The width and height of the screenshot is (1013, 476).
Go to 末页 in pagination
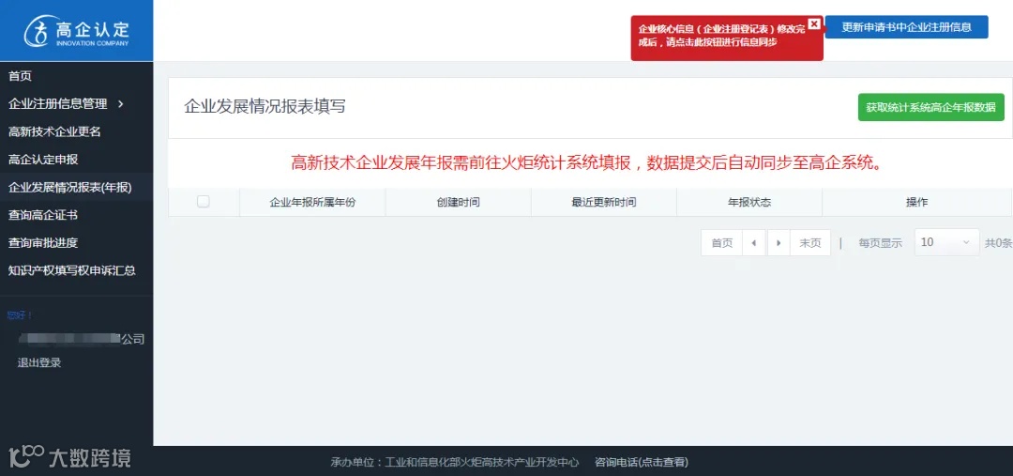click(x=810, y=243)
